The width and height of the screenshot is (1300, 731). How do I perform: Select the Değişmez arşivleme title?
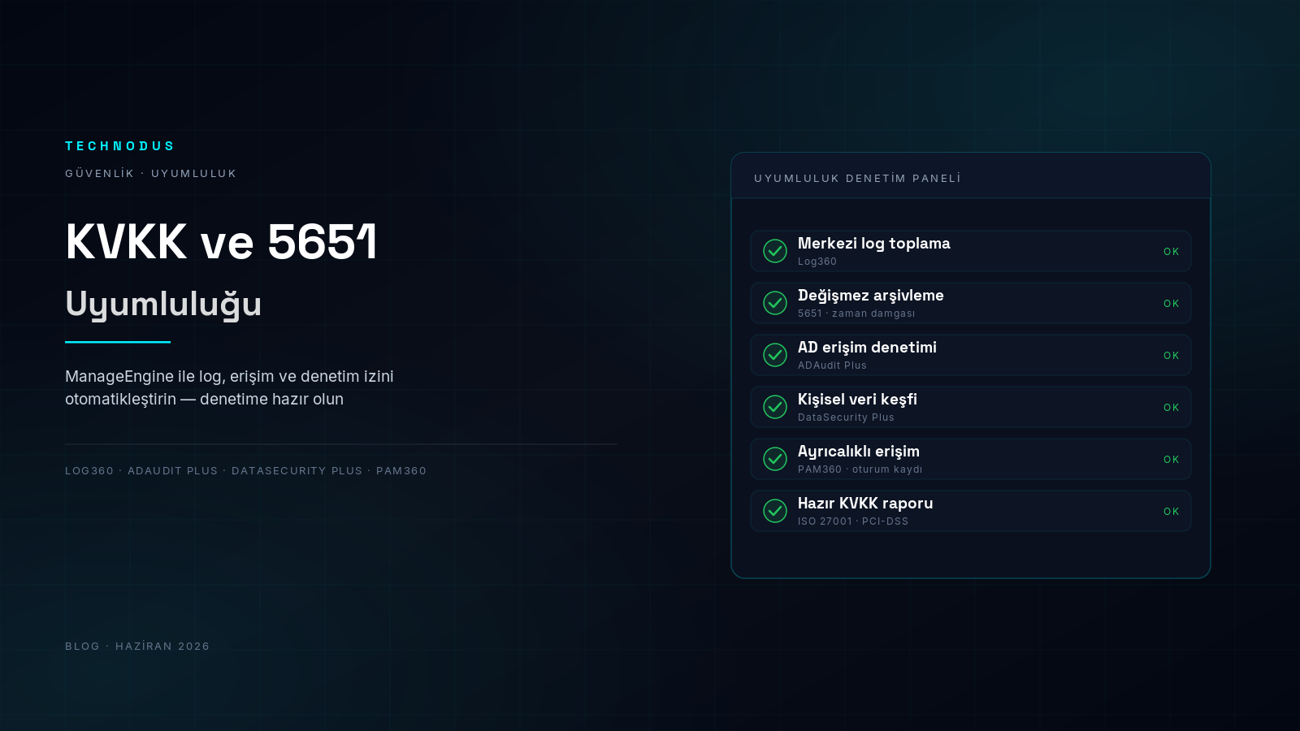coord(870,296)
